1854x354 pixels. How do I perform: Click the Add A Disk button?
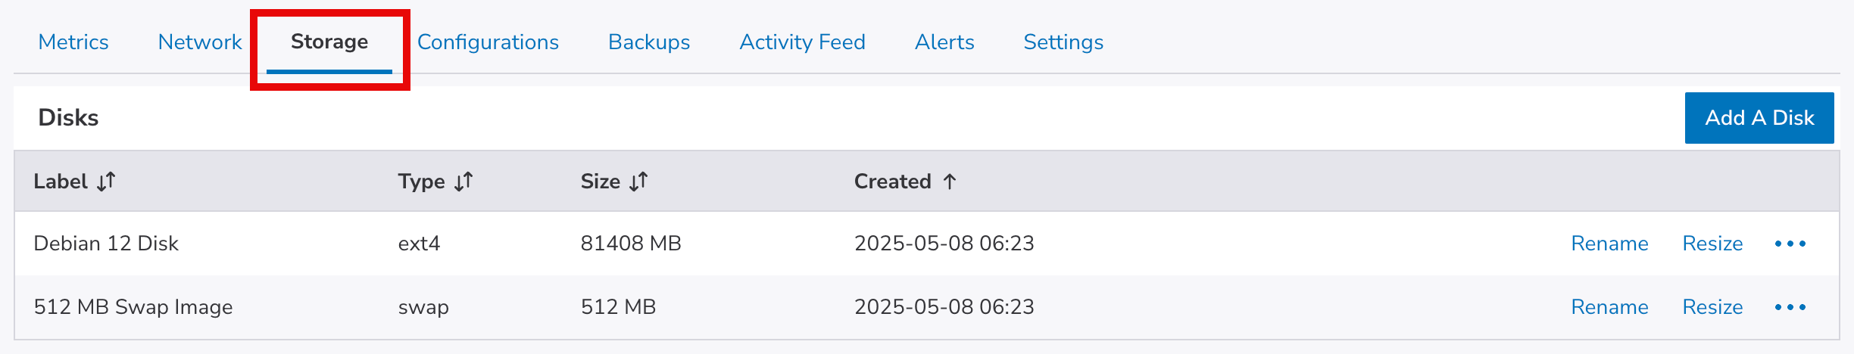(1759, 118)
